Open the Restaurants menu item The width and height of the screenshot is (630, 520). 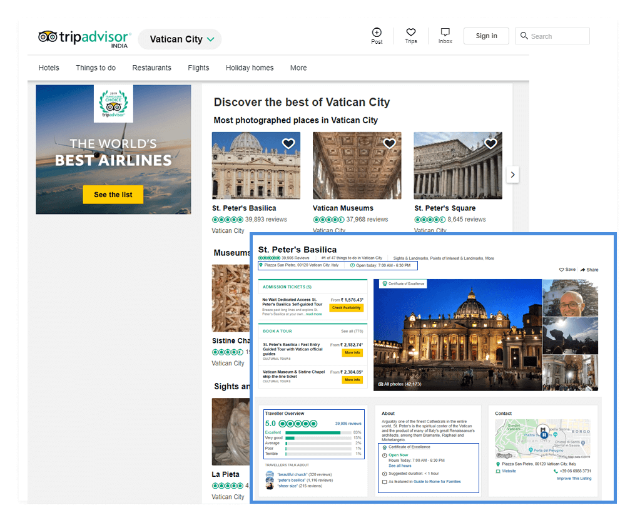(151, 68)
